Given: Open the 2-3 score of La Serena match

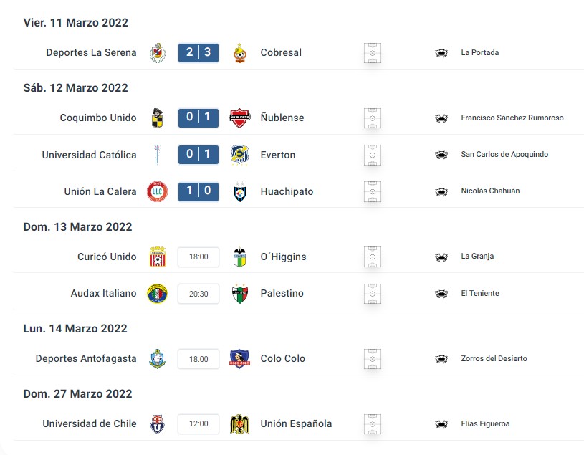Looking at the screenshot, I should pyautogui.click(x=198, y=52).
